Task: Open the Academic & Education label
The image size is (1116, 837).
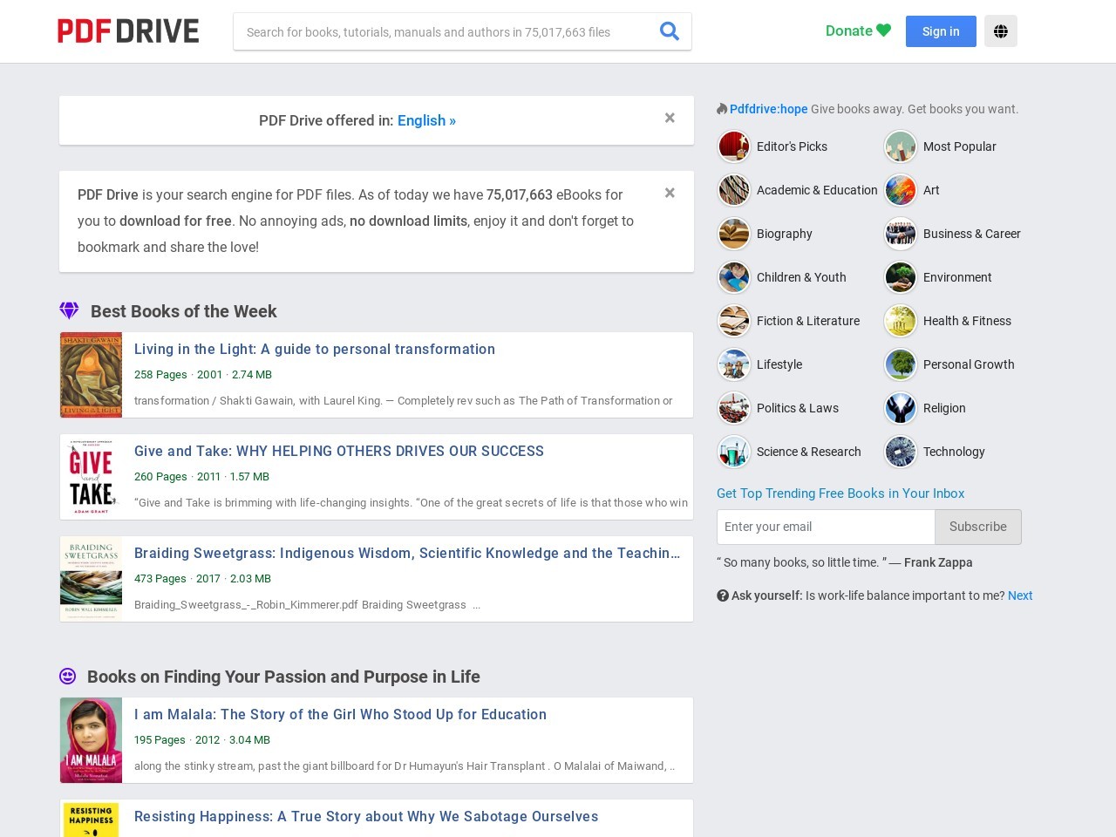Action: coord(817,190)
